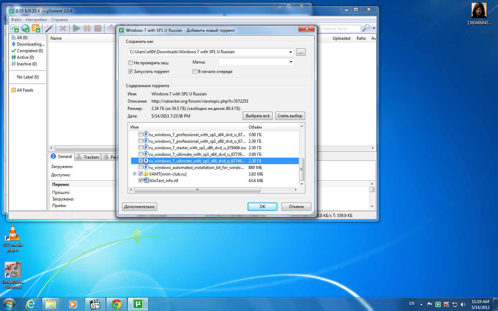Enable the 'Не проверять хеш' checkbox
The image size is (498, 311).
coord(130,63)
